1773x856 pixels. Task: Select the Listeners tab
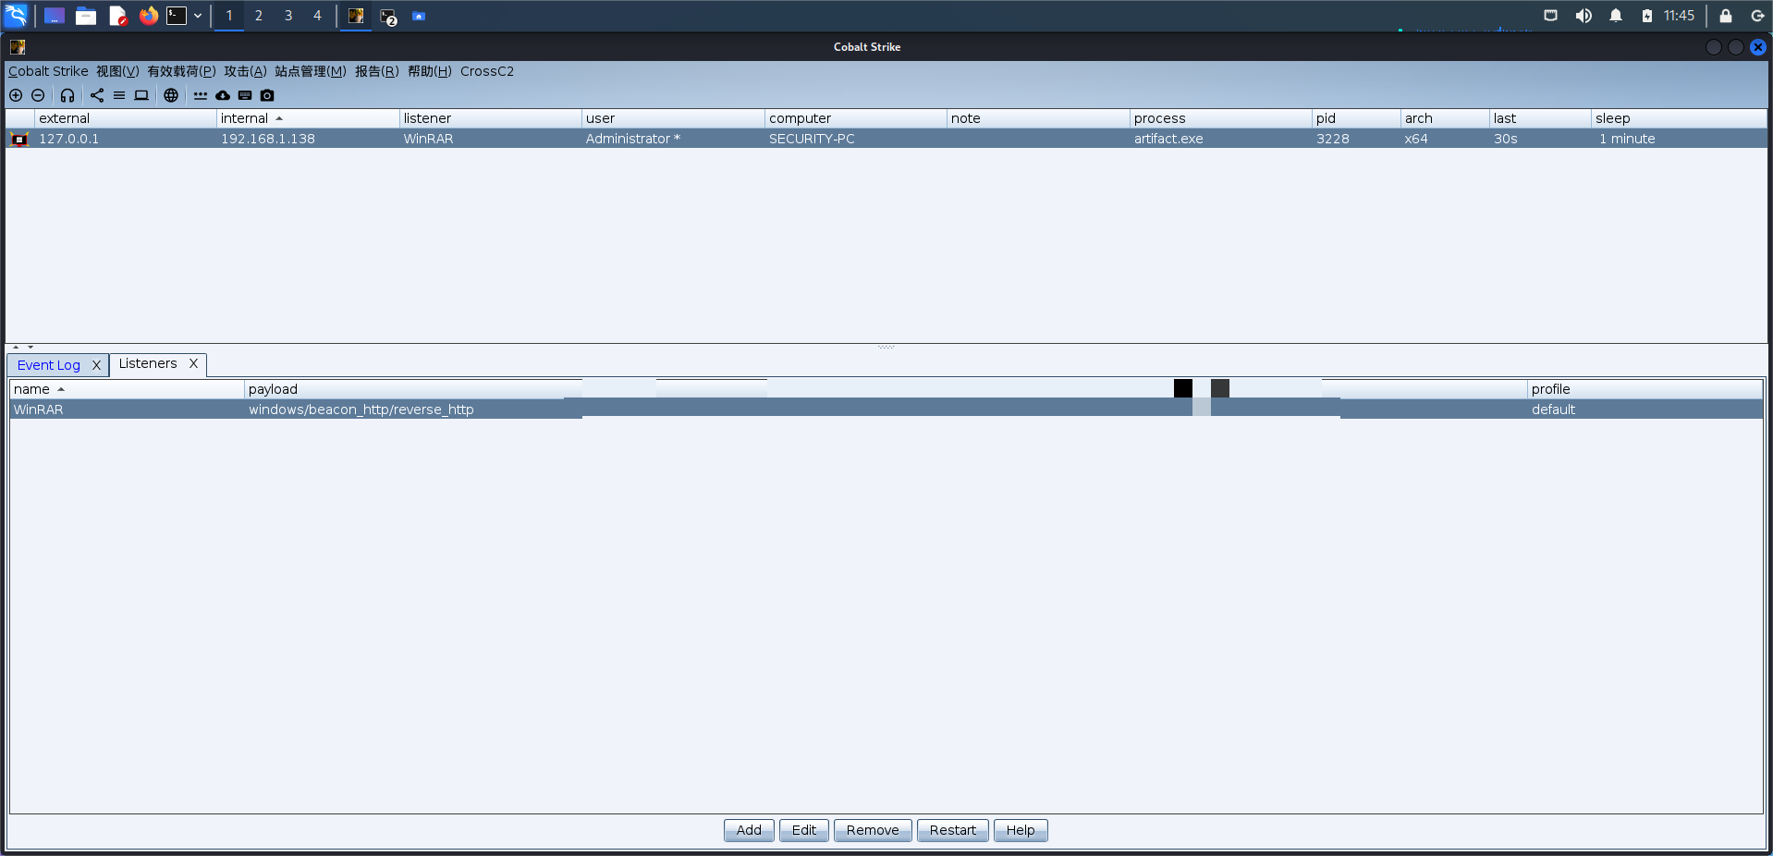click(148, 363)
